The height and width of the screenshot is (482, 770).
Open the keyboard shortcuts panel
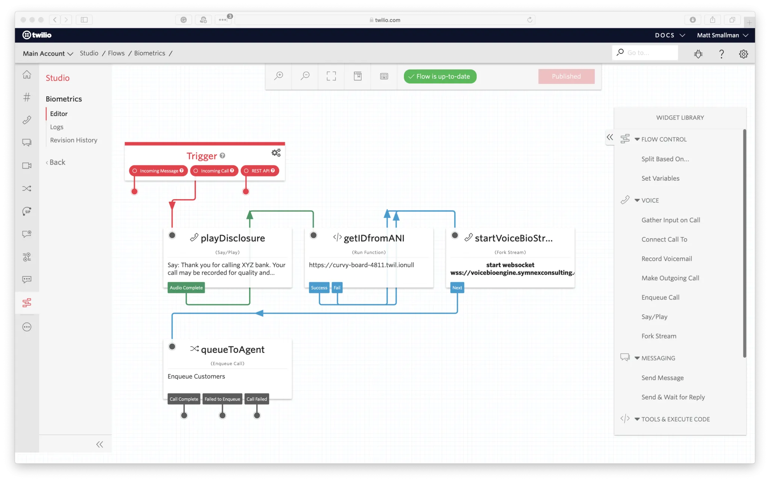[x=384, y=76]
